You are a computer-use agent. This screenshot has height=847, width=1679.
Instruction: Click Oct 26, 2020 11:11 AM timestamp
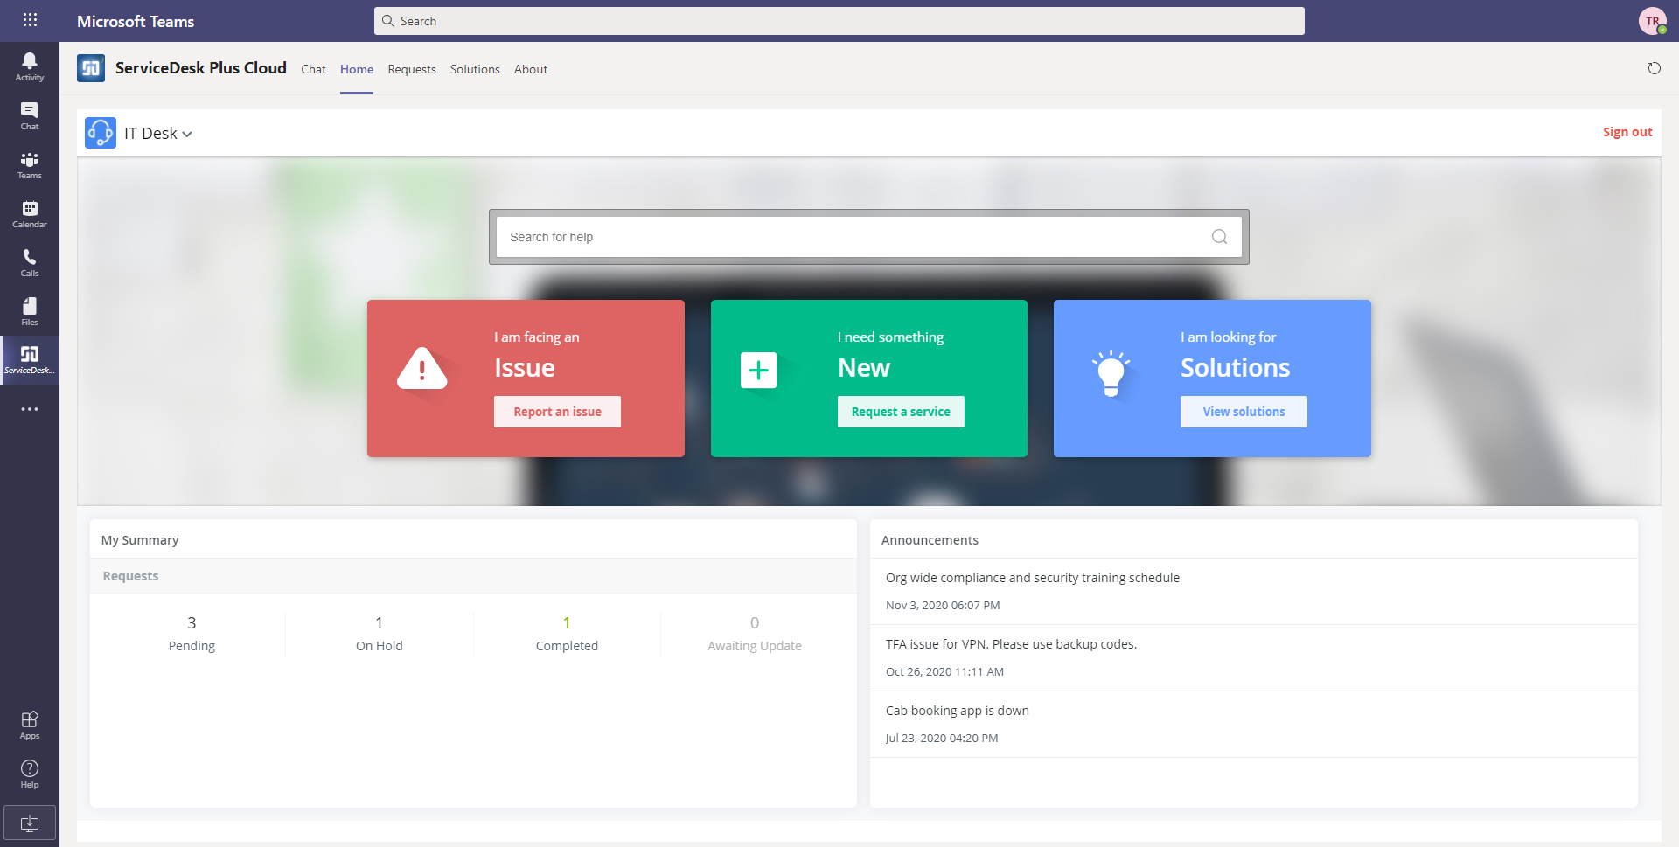(x=944, y=671)
